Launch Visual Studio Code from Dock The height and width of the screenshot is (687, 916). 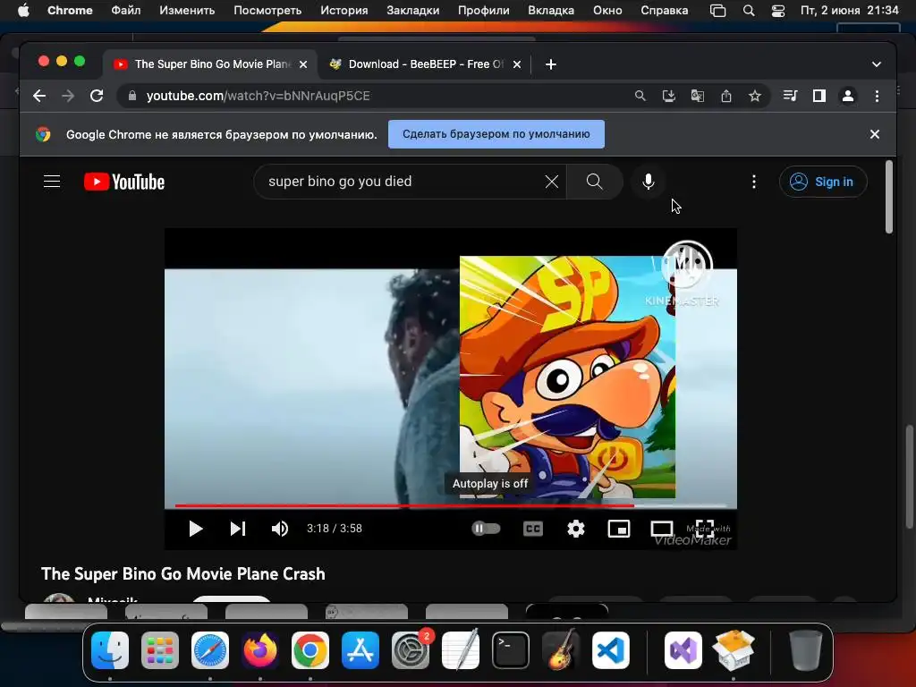click(x=610, y=650)
